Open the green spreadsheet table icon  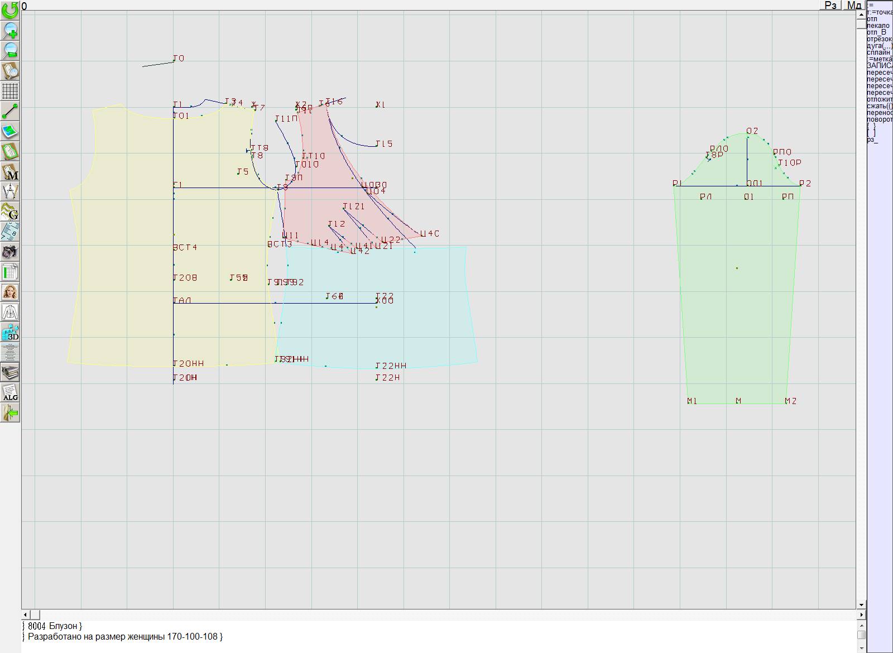10,272
